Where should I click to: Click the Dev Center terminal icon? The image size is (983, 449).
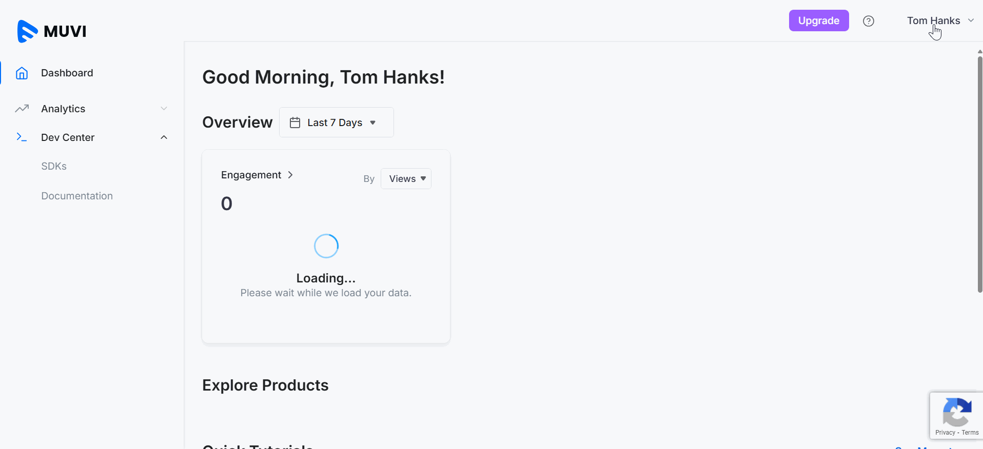coord(22,137)
